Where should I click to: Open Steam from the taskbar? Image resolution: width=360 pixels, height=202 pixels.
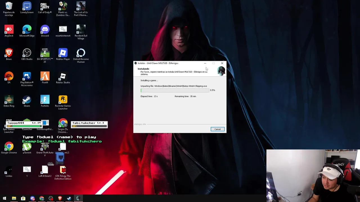[69, 198]
